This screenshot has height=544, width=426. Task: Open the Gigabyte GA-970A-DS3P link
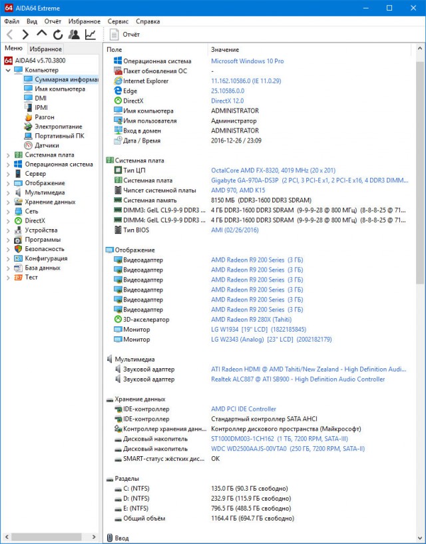coord(310,180)
